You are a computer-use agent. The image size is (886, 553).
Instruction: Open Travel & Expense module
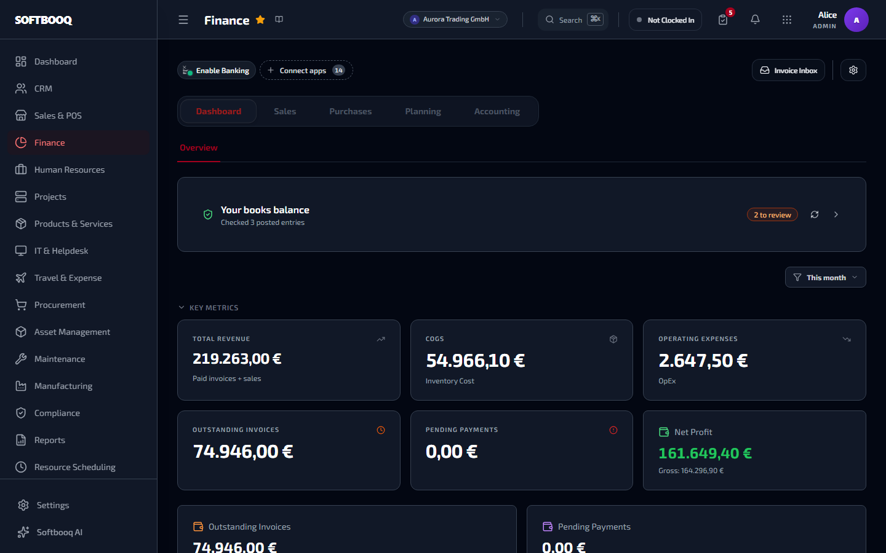click(x=79, y=278)
